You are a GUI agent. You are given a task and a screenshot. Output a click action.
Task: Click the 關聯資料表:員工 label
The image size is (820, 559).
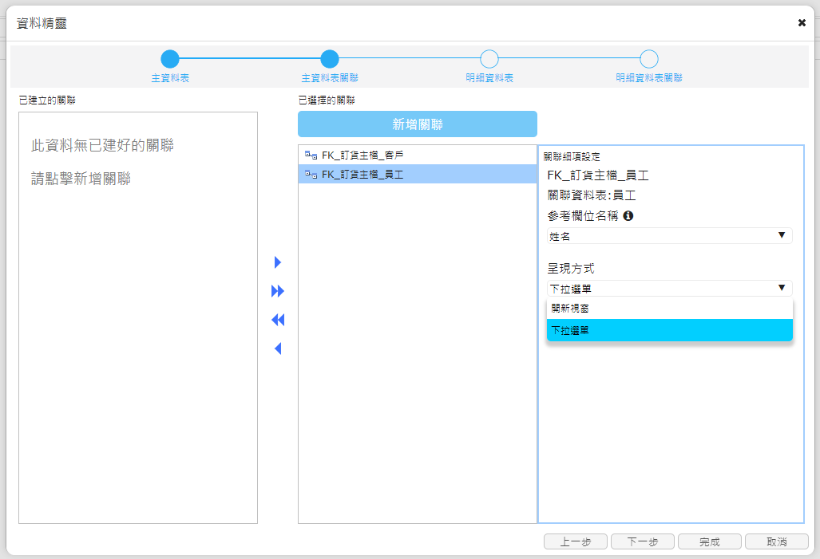point(592,195)
